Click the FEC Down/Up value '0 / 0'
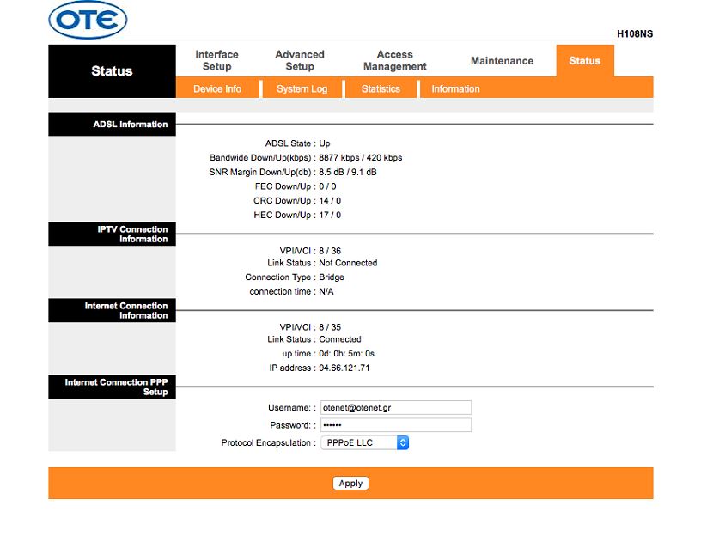The height and width of the screenshot is (542, 719). click(x=327, y=186)
